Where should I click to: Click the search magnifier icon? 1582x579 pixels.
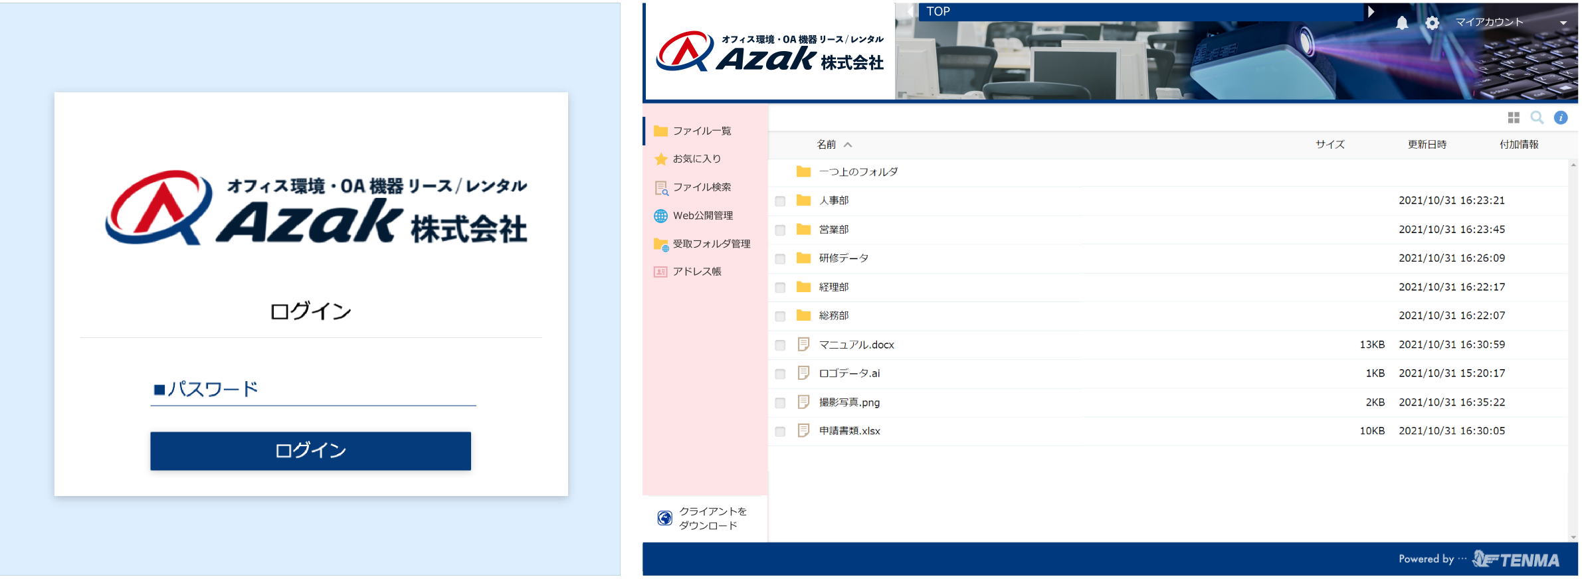coord(1537,118)
